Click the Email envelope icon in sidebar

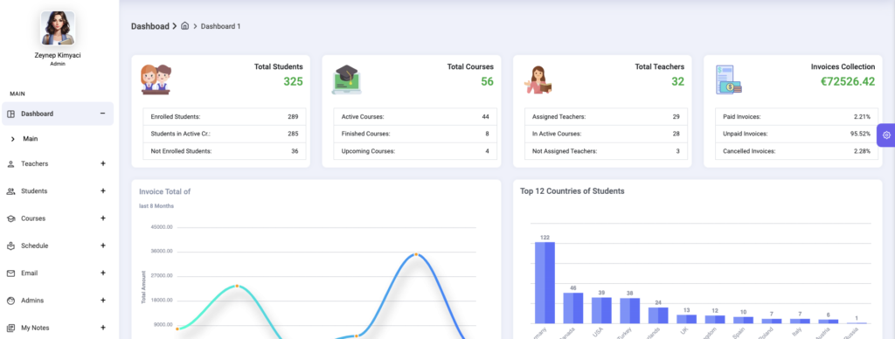pyautogui.click(x=10, y=273)
